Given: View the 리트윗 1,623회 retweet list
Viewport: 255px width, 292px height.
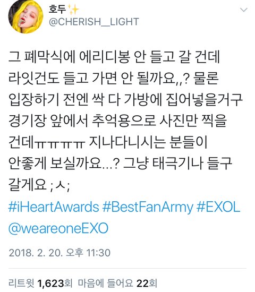Looking at the screenshot, I should [x=40, y=284].
